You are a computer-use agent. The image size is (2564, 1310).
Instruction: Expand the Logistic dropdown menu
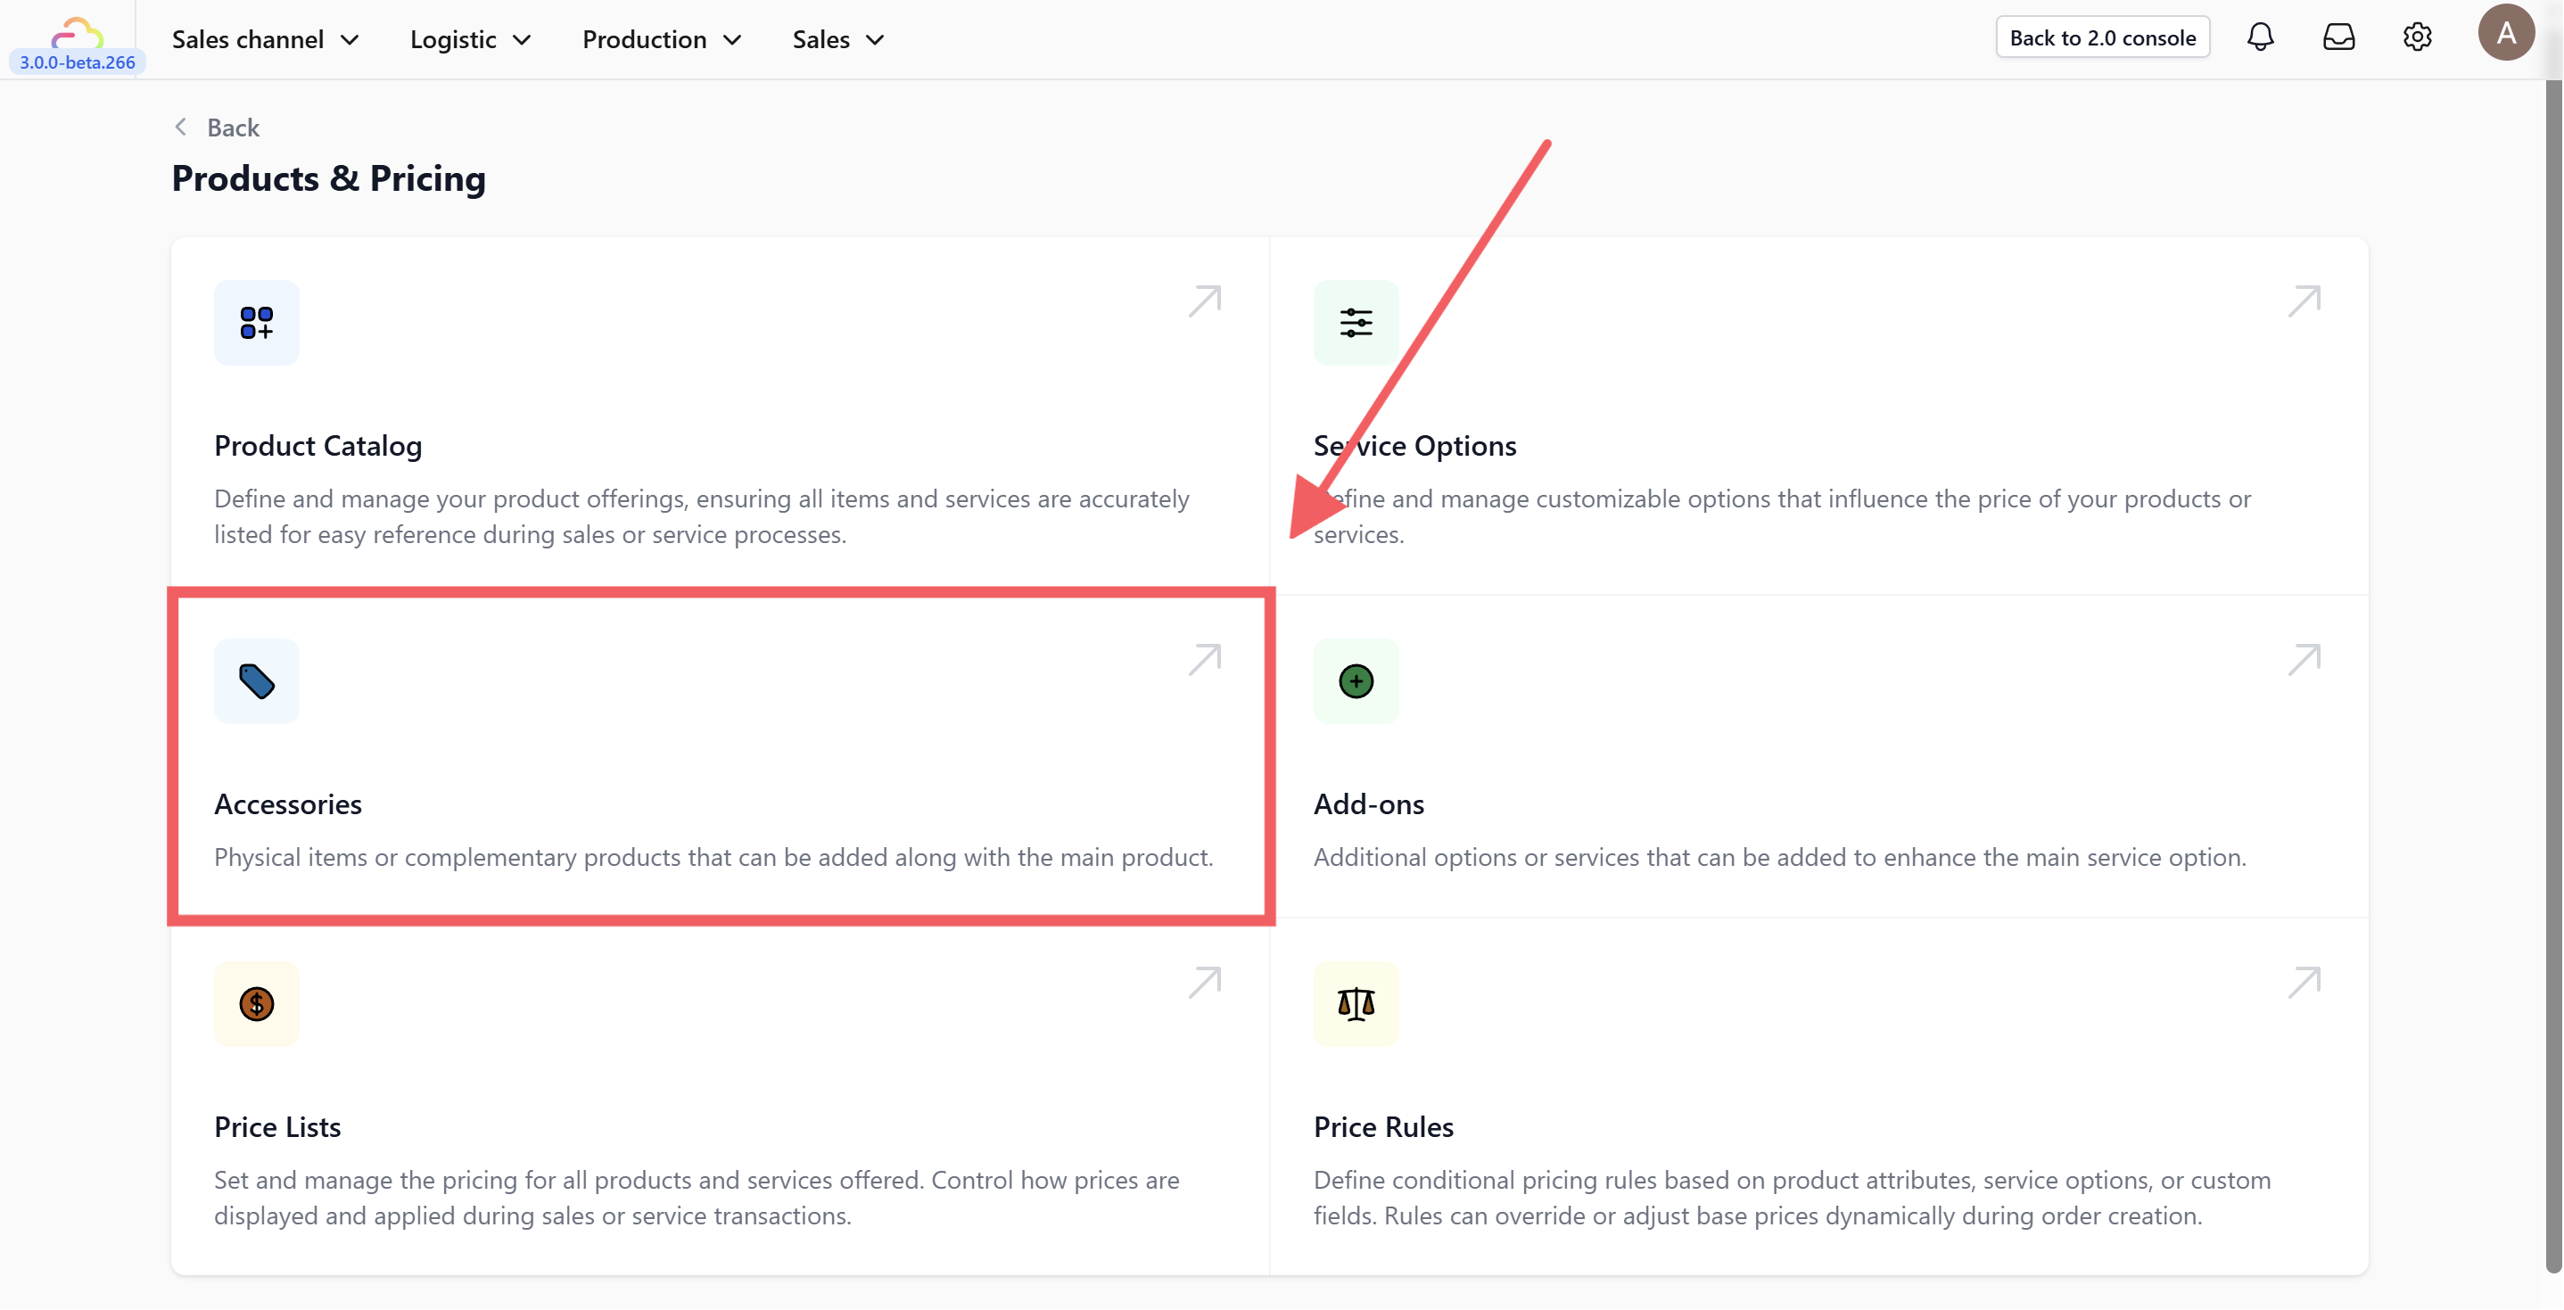tap(470, 40)
